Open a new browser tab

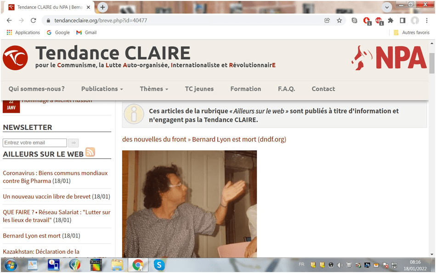pos(102,7)
